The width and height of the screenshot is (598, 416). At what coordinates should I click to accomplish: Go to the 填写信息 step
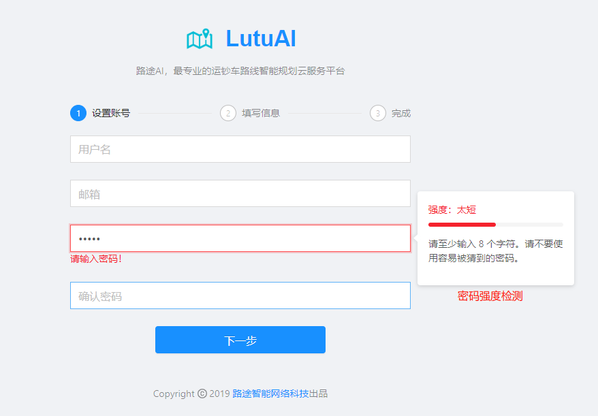coord(261,113)
